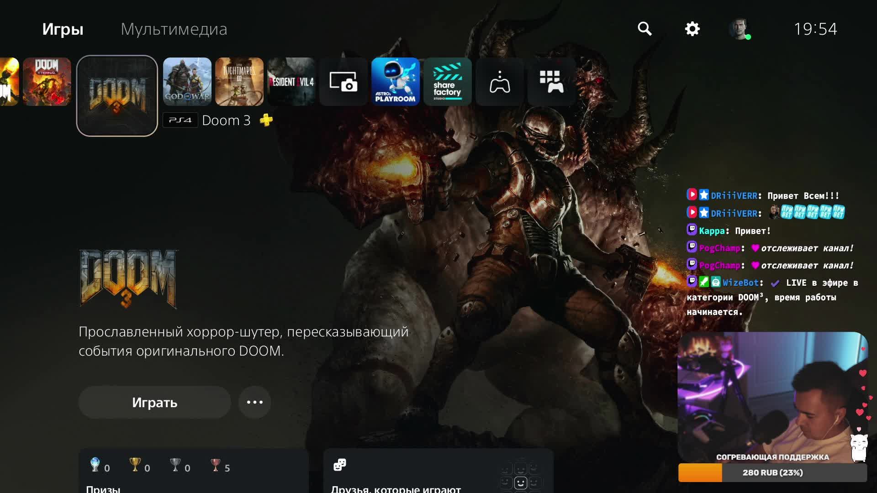The width and height of the screenshot is (877, 493).
Task: Open the Призы trophies card
Action: pos(194,471)
